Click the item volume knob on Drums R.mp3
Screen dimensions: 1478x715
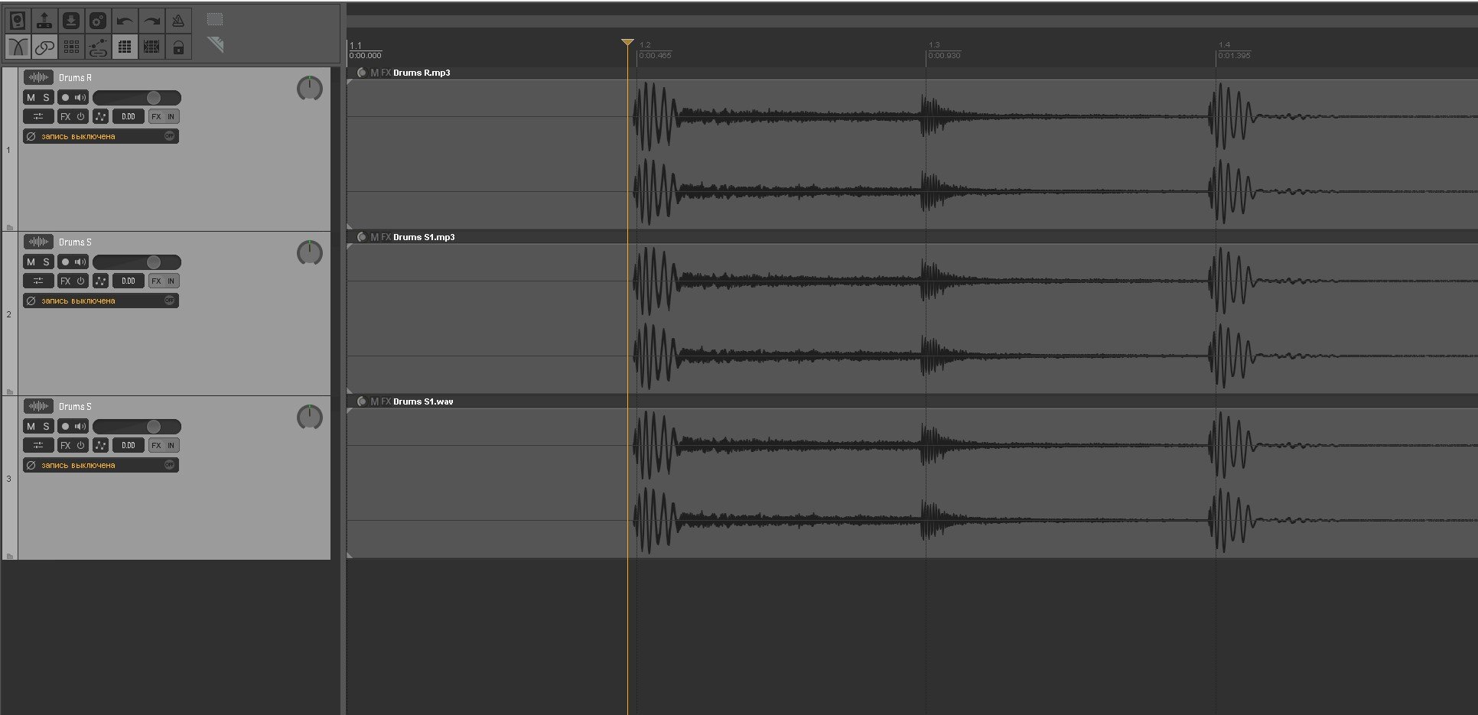click(x=362, y=73)
